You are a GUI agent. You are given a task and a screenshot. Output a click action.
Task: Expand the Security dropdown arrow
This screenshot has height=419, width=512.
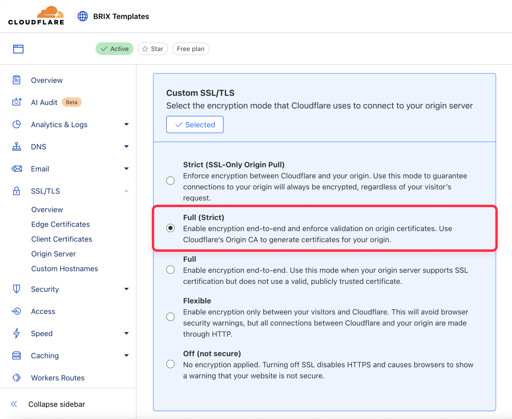127,289
